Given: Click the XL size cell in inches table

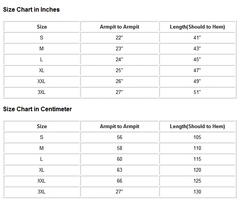Looking at the screenshot, I should click(x=42, y=70).
